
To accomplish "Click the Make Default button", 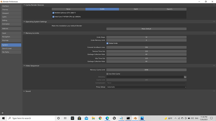I will [x=147, y=29].
